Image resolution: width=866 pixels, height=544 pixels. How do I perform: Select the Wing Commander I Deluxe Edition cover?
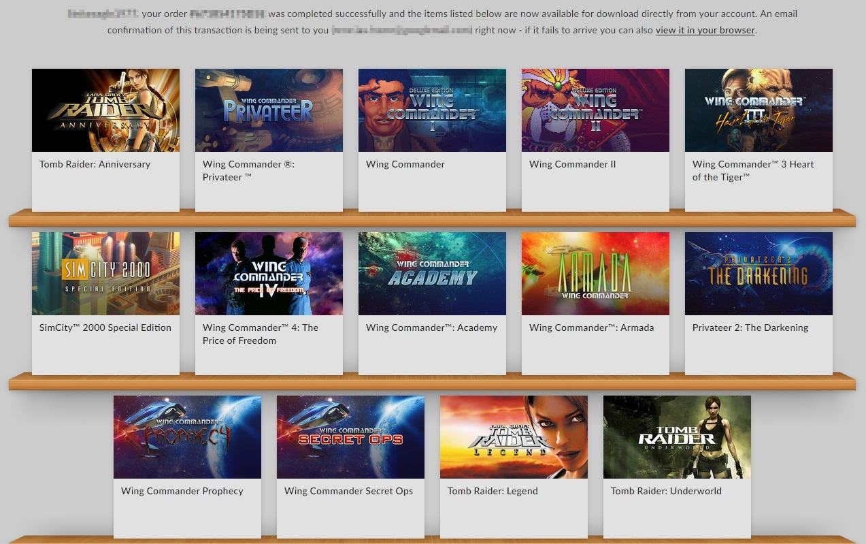point(432,110)
